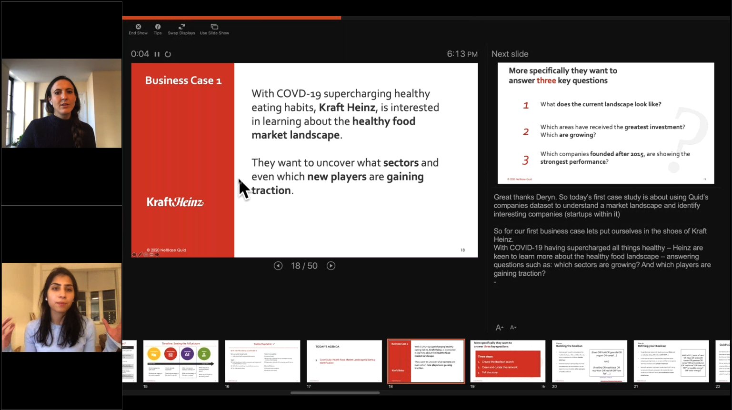
Task: Pause the presentation timer
Action: 157,54
